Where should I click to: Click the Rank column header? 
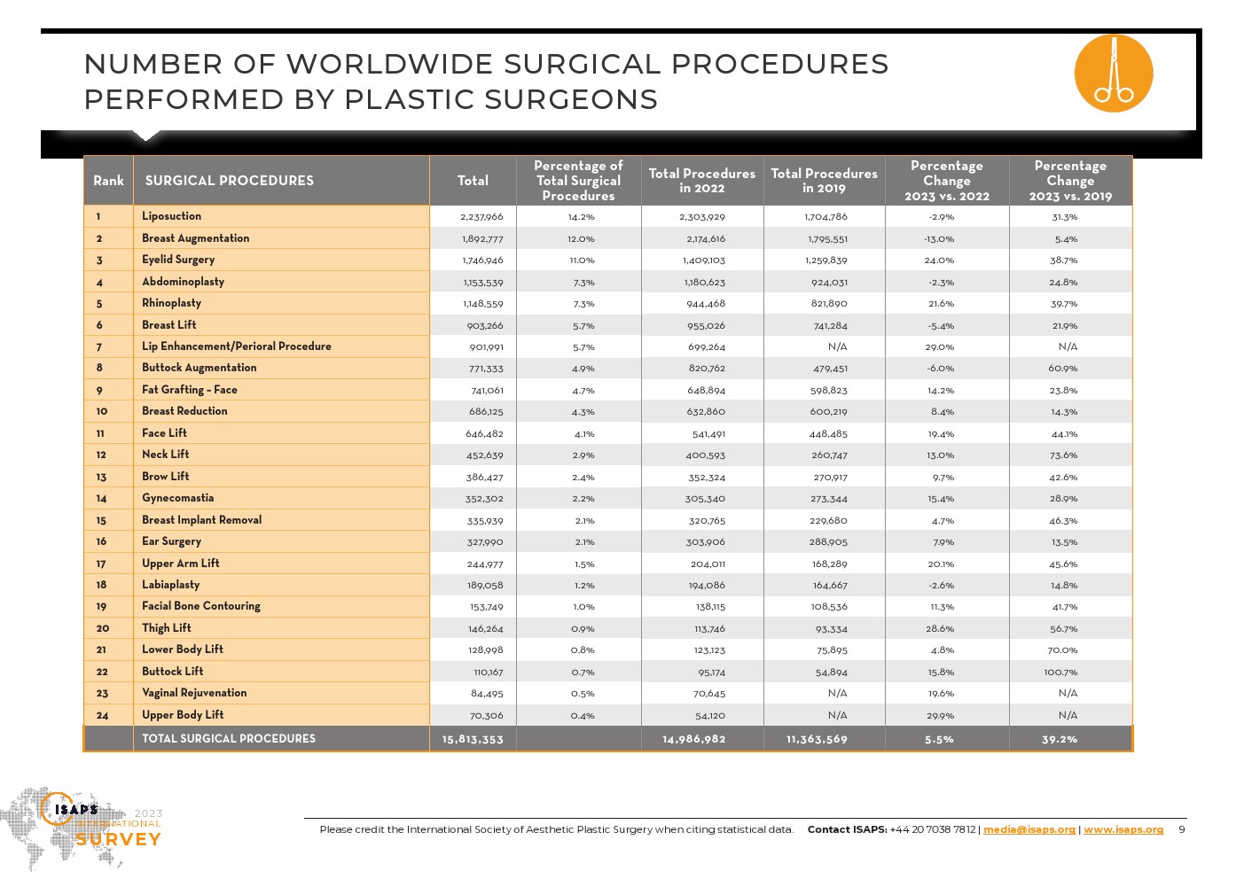pos(108,181)
